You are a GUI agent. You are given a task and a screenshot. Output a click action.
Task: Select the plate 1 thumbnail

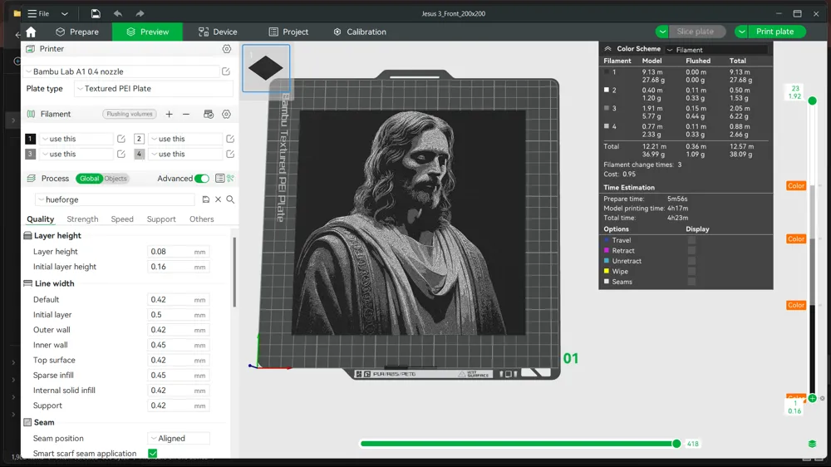(266, 68)
